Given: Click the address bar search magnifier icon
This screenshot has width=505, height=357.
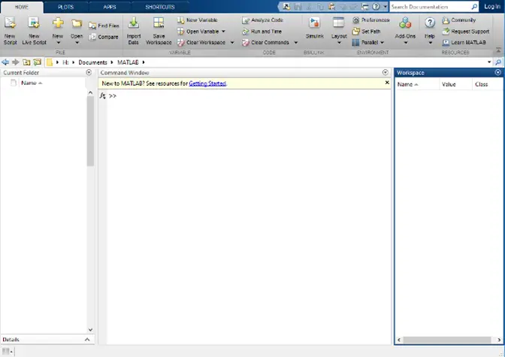Looking at the screenshot, I should (498, 62).
